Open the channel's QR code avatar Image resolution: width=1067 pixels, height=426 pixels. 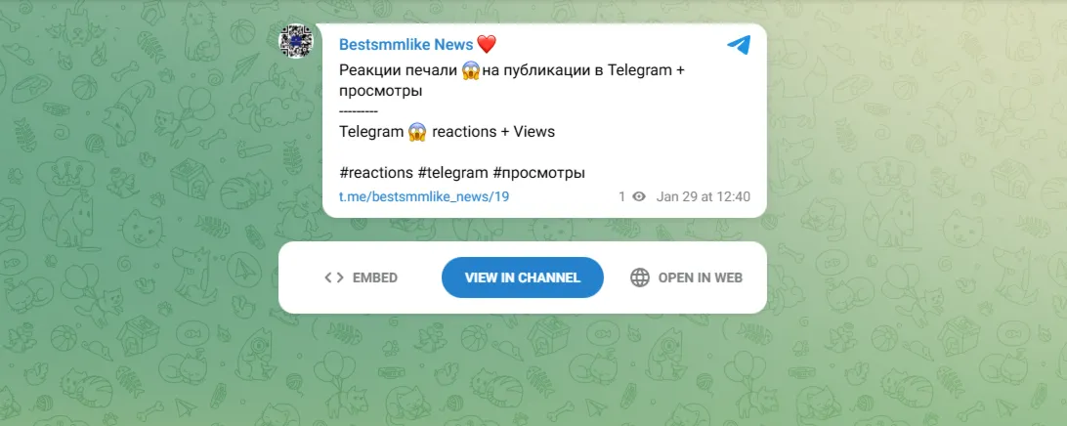[x=296, y=41]
